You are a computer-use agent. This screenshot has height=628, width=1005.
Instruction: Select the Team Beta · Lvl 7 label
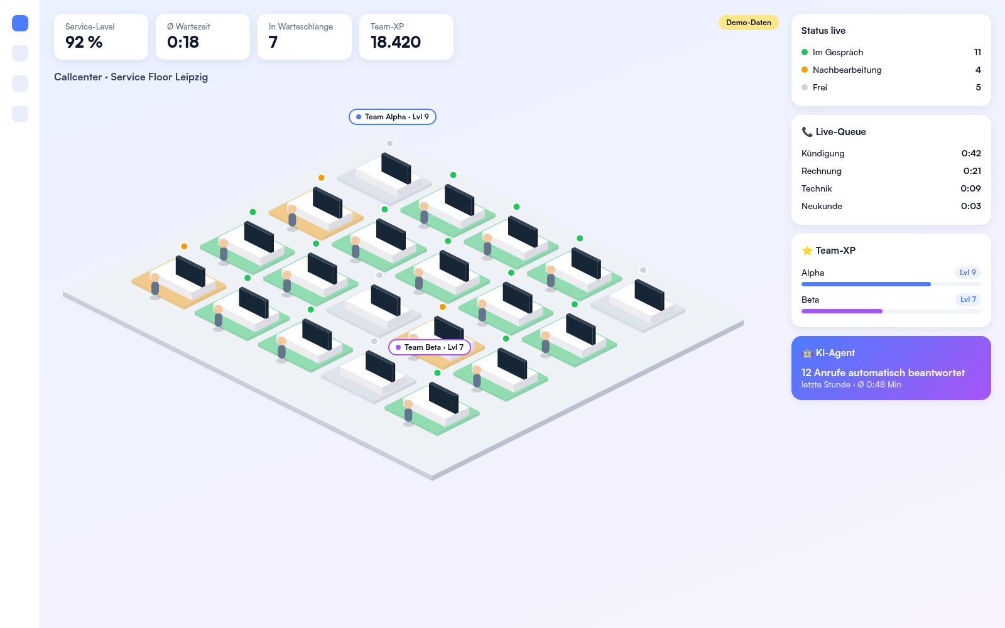pyautogui.click(x=430, y=347)
